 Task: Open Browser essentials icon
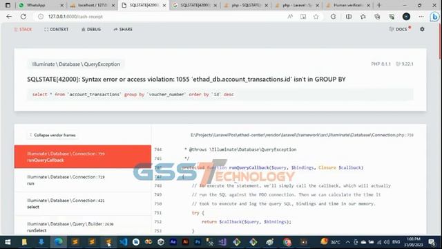392,17
